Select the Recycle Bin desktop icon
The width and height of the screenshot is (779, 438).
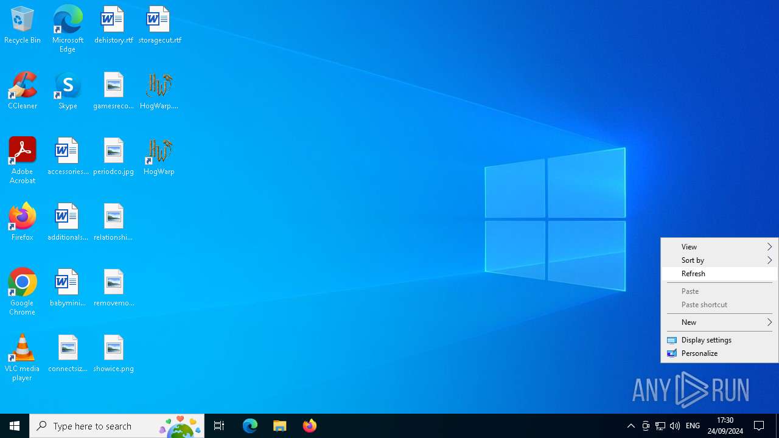(23, 26)
